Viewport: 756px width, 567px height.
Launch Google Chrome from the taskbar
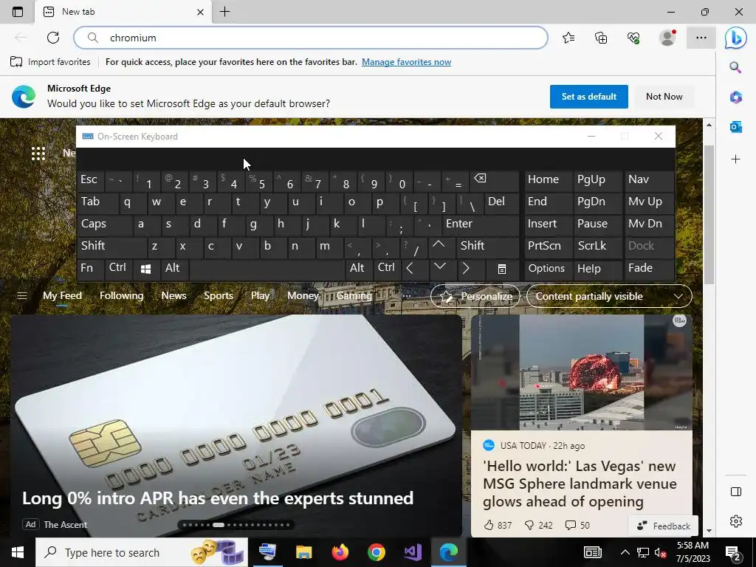(x=376, y=552)
